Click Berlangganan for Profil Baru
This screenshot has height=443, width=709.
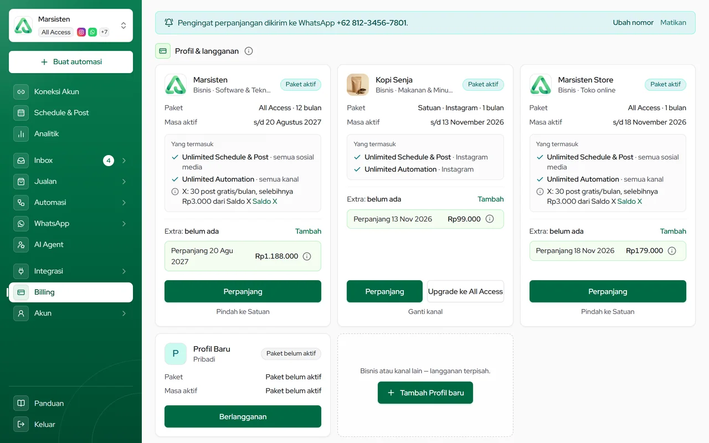coord(243,416)
